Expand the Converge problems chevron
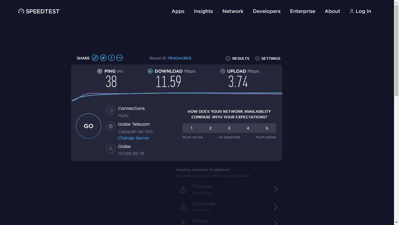Image resolution: width=399 pixels, height=225 pixels. tap(276, 207)
